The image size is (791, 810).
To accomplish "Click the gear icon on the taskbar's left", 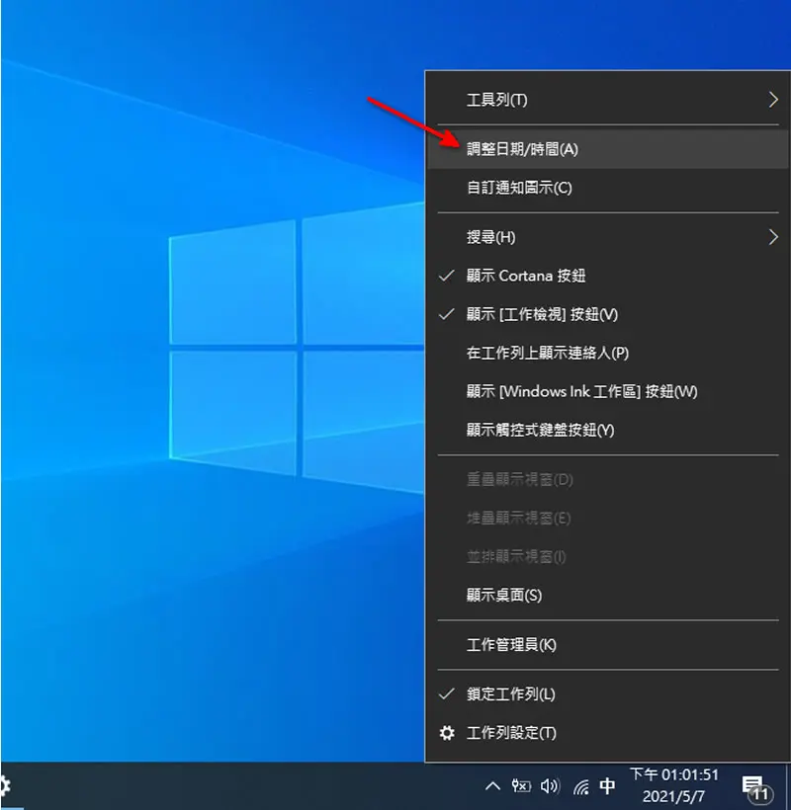I will 4,786.
